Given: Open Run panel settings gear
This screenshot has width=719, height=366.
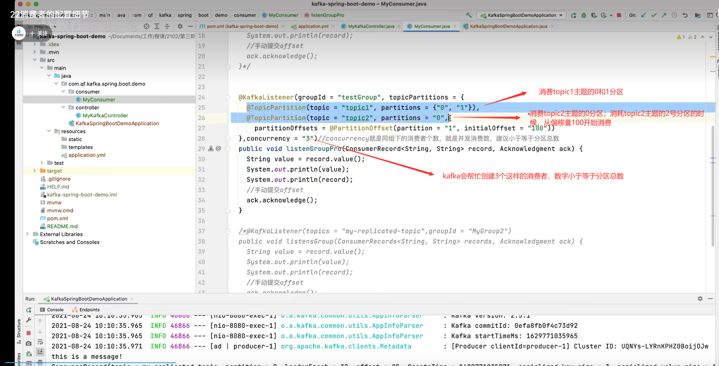Looking at the screenshot, I should (700, 298).
